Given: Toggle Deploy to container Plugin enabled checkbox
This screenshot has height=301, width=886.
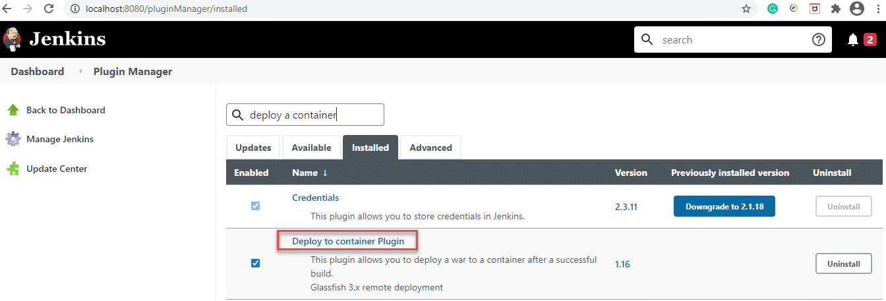Looking at the screenshot, I should point(255,263).
